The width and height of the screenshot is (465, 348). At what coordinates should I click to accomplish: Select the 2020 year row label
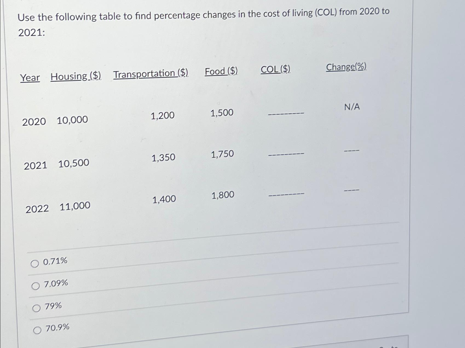[x=35, y=122]
